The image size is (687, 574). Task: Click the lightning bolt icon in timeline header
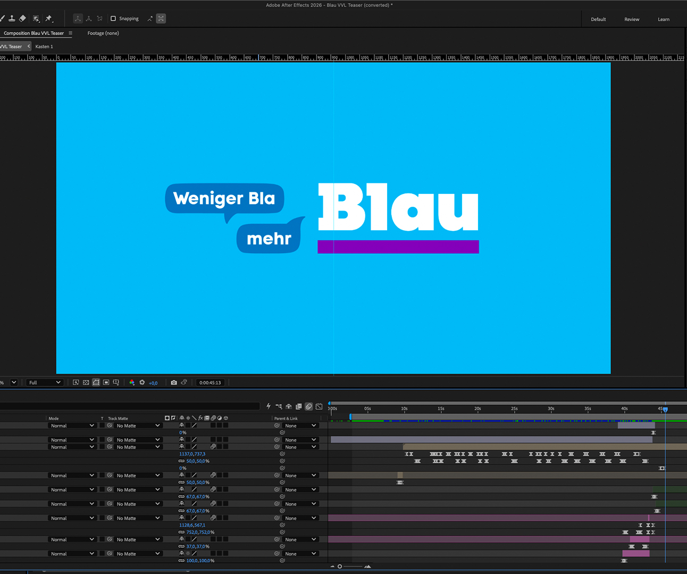(x=269, y=407)
